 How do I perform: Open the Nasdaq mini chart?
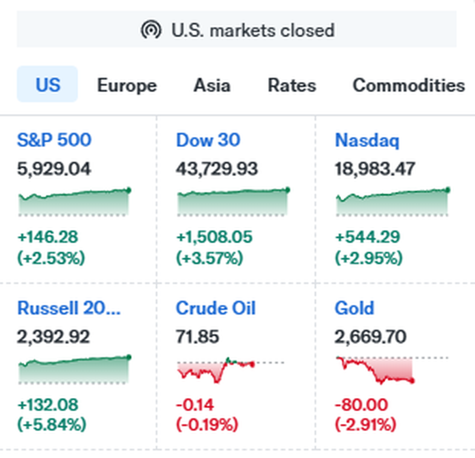(392, 202)
